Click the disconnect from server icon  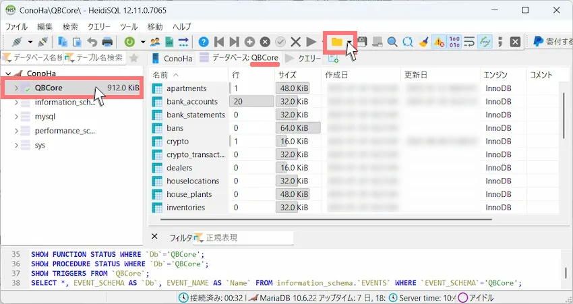pos(42,42)
